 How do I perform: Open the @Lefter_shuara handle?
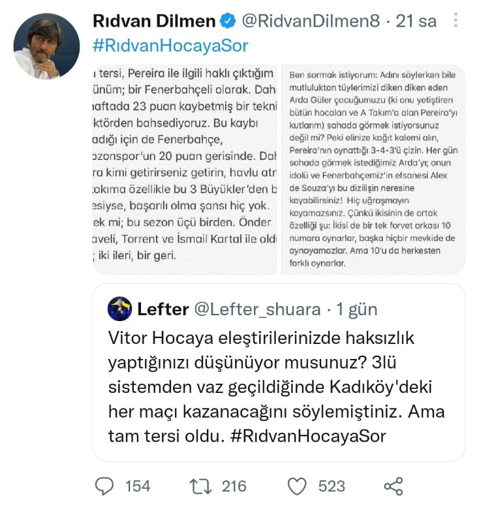point(258,309)
